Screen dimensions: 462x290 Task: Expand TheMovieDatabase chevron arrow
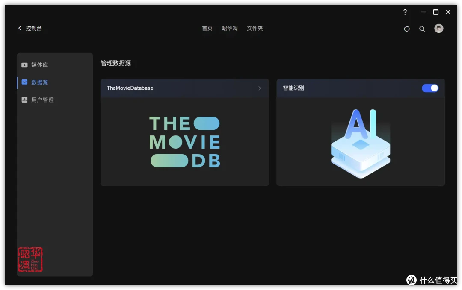[x=260, y=88]
